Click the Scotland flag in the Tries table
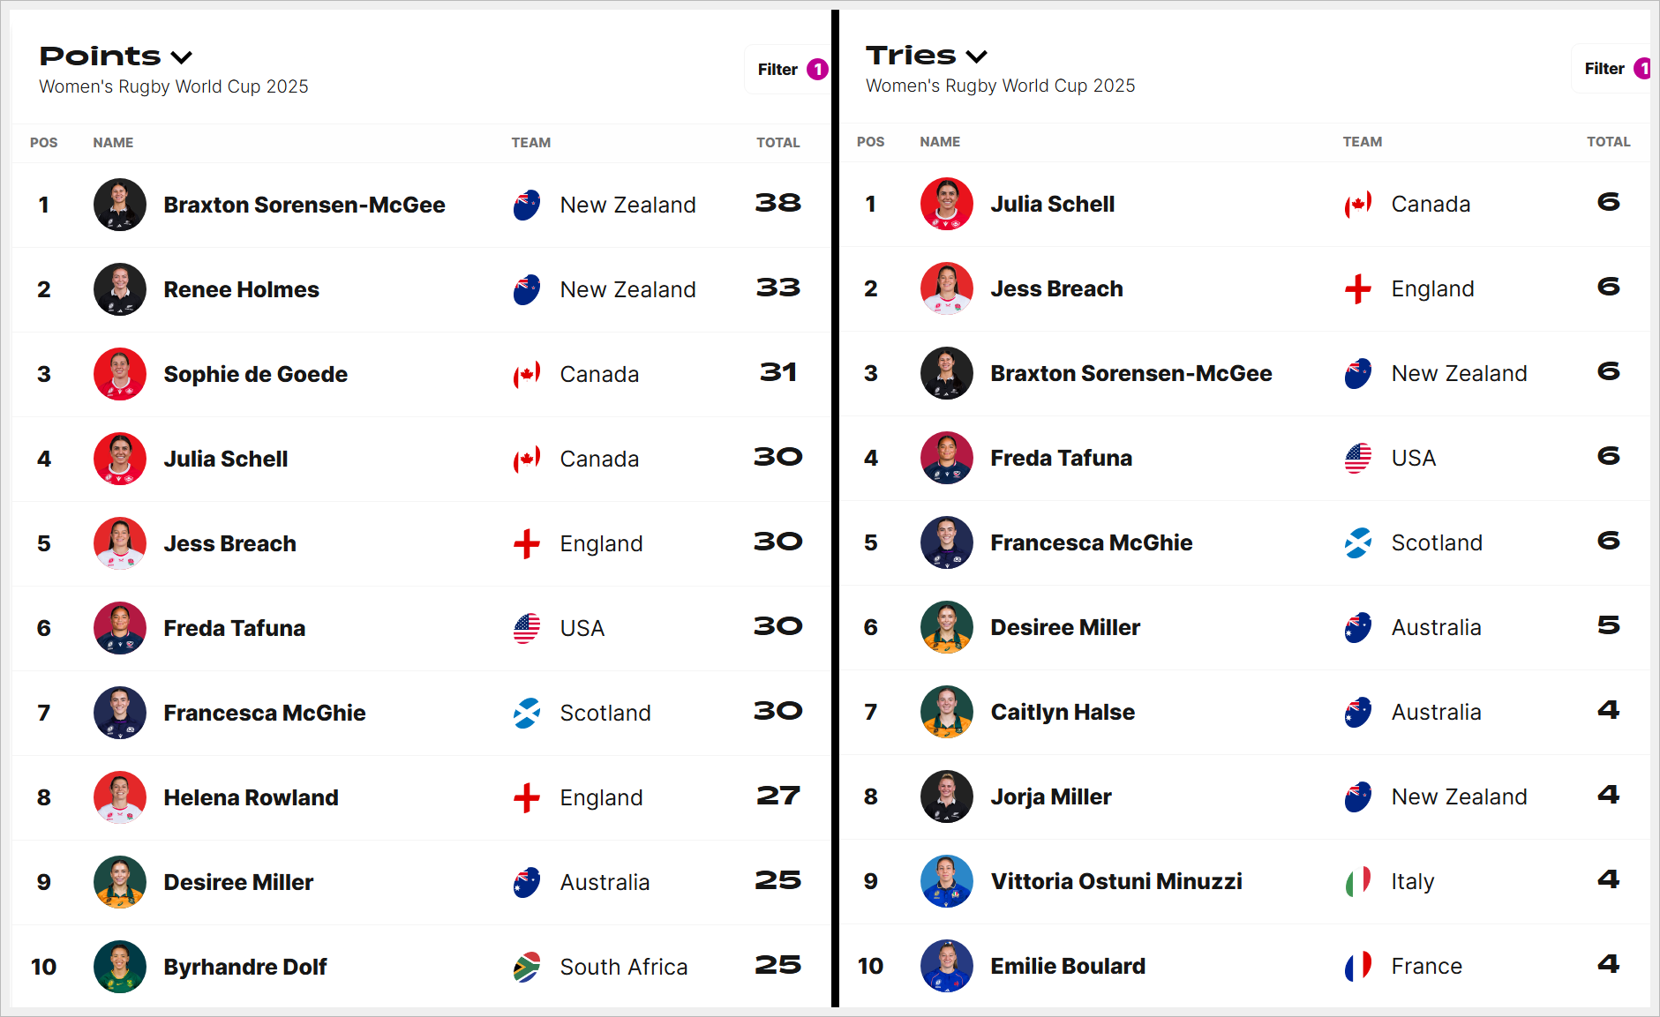The width and height of the screenshot is (1660, 1017). click(x=1358, y=542)
